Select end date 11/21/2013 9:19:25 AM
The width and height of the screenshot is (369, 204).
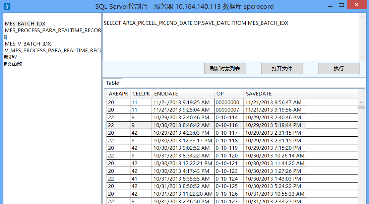click(183, 103)
